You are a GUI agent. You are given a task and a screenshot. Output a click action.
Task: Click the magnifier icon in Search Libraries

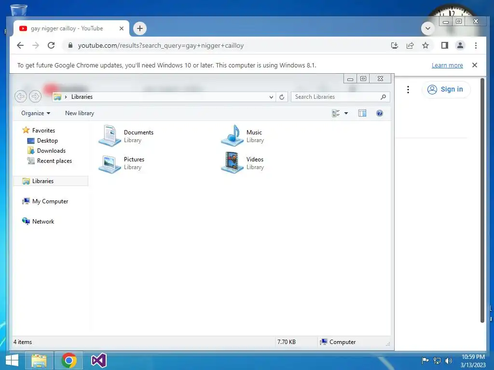tap(383, 97)
